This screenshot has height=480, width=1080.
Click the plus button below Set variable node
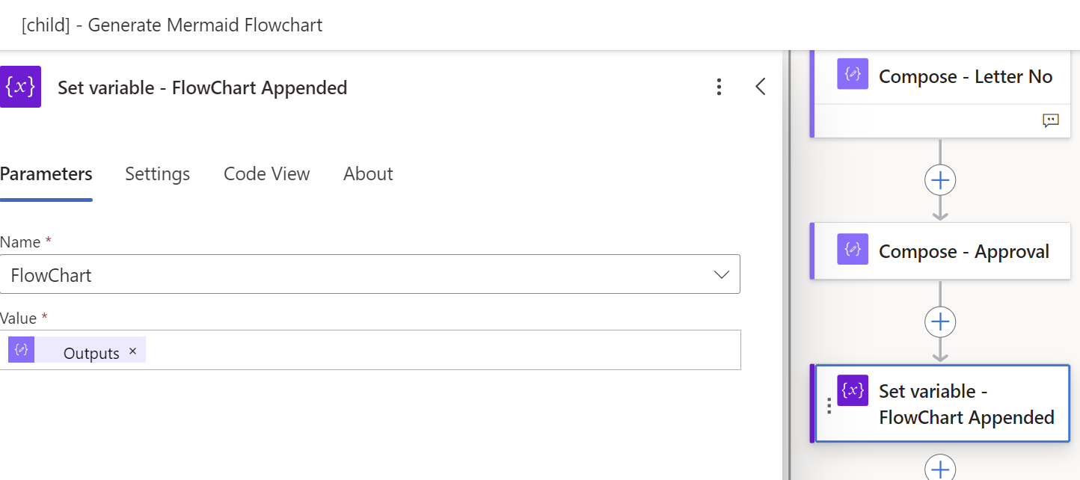point(940,470)
